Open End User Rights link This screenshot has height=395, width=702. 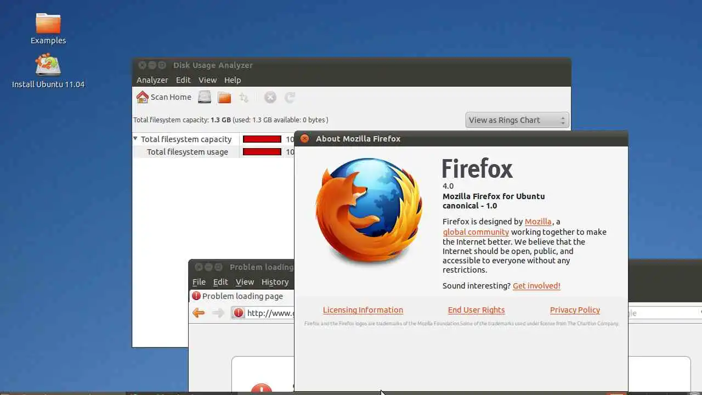[476, 310]
